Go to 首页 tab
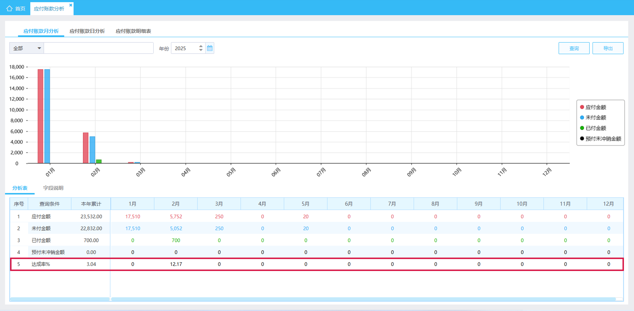Viewport: 634px width, 311px height. pos(16,8)
